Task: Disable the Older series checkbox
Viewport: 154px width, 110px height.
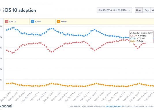Action: click(59, 21)
